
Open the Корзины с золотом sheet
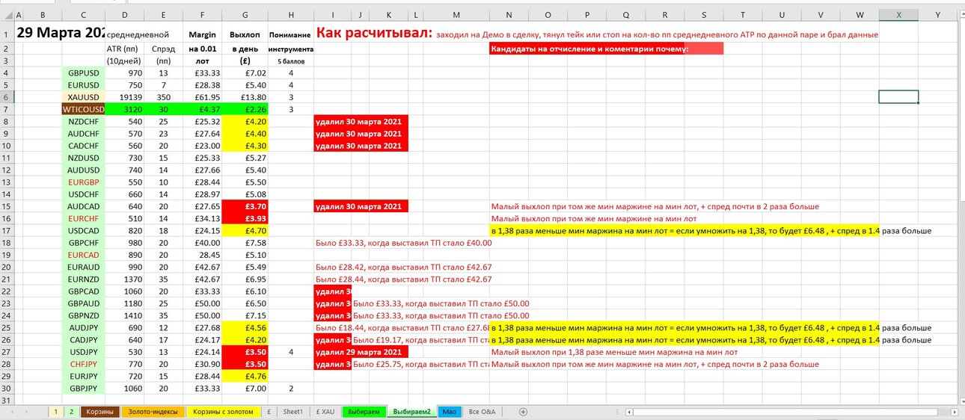pyautogui.click(x=224, y=412)
